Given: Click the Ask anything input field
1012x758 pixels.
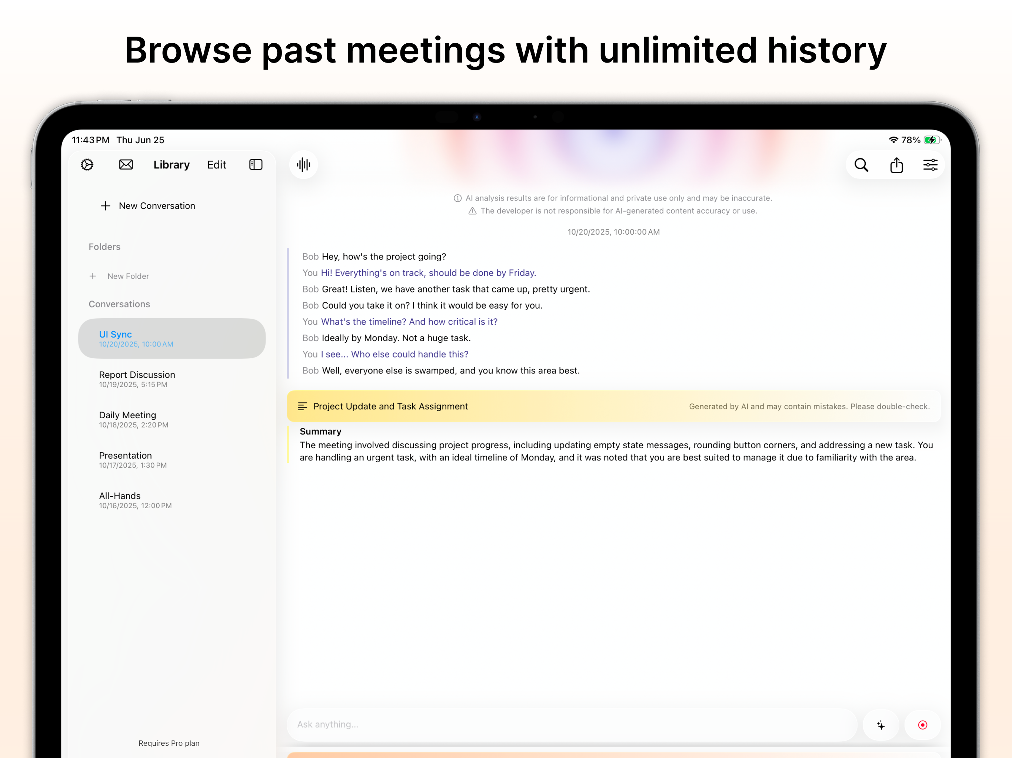Looking at the screenshot, I should (572, 725).
